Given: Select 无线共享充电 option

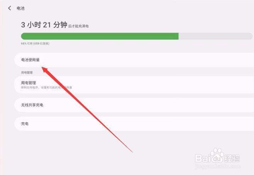Looking at the screenshot, I should [134, 105].
